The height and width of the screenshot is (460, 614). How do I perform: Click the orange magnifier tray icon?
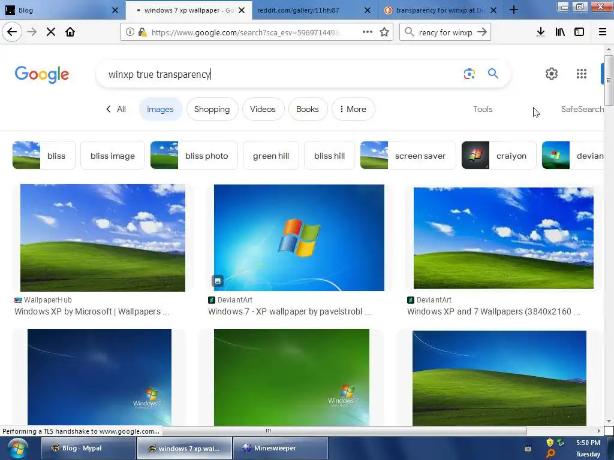(550, 453)
